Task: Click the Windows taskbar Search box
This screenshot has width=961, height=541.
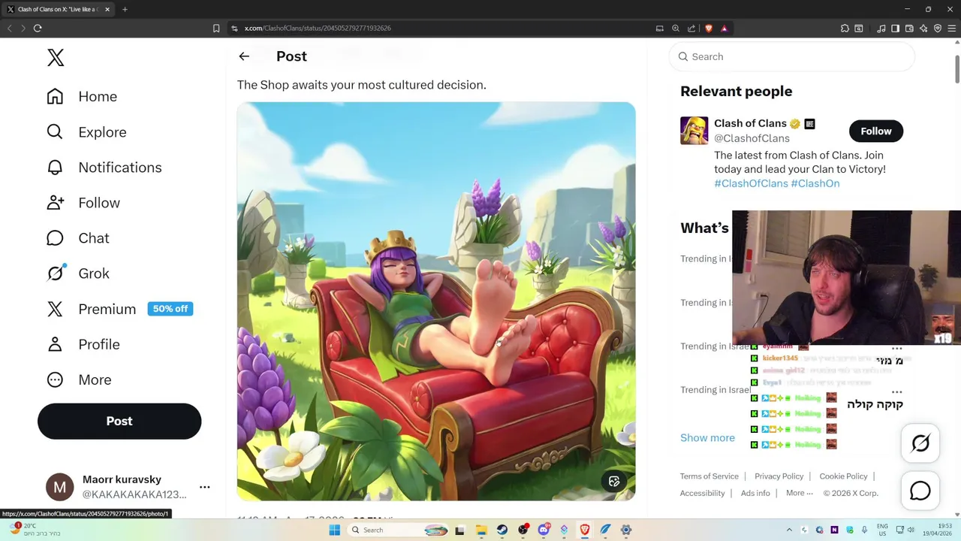Action: point(399,530)
